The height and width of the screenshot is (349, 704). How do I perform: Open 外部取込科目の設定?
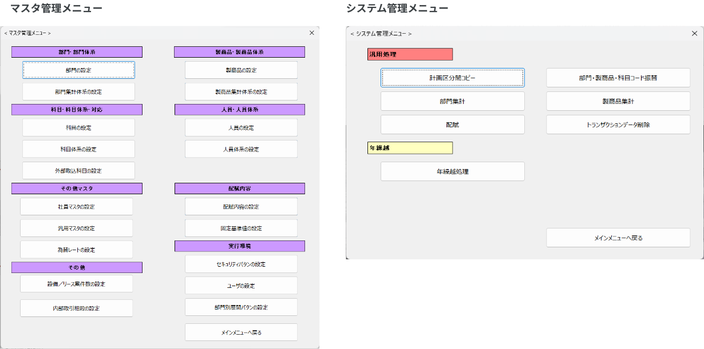coord(77,170)
